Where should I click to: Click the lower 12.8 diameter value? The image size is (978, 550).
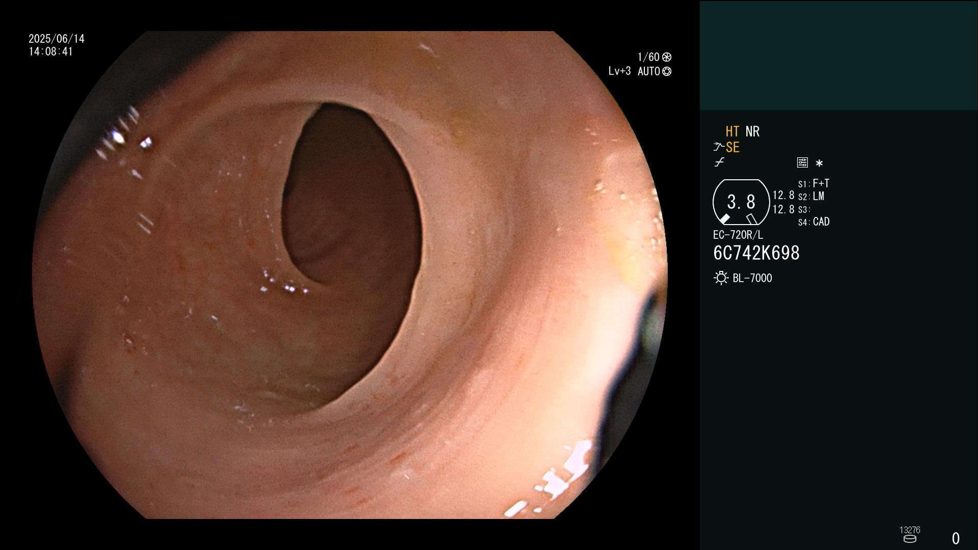point(783,209)
